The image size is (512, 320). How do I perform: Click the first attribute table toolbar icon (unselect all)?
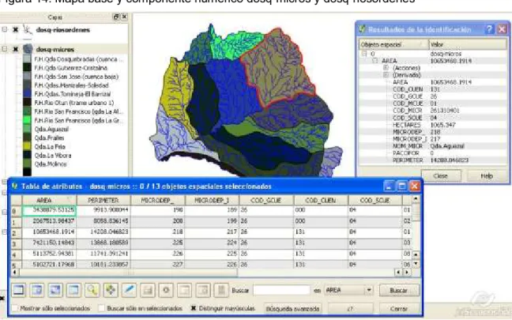(x=19, y=290)
